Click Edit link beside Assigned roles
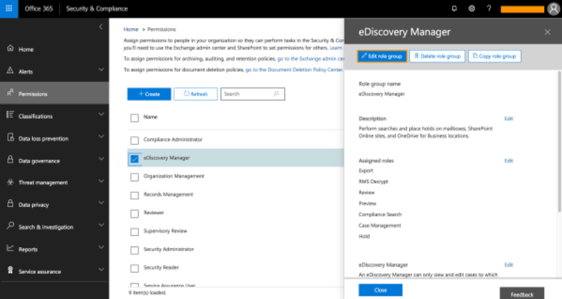Viewport: 562px width, 299px height. [508, 160]
